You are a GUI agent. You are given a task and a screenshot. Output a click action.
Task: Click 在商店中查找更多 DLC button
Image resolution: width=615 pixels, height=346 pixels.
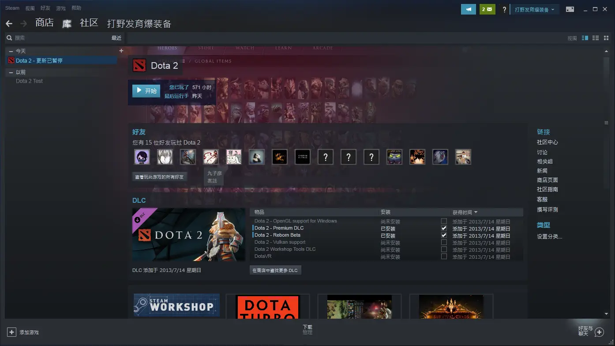(275, 270)
